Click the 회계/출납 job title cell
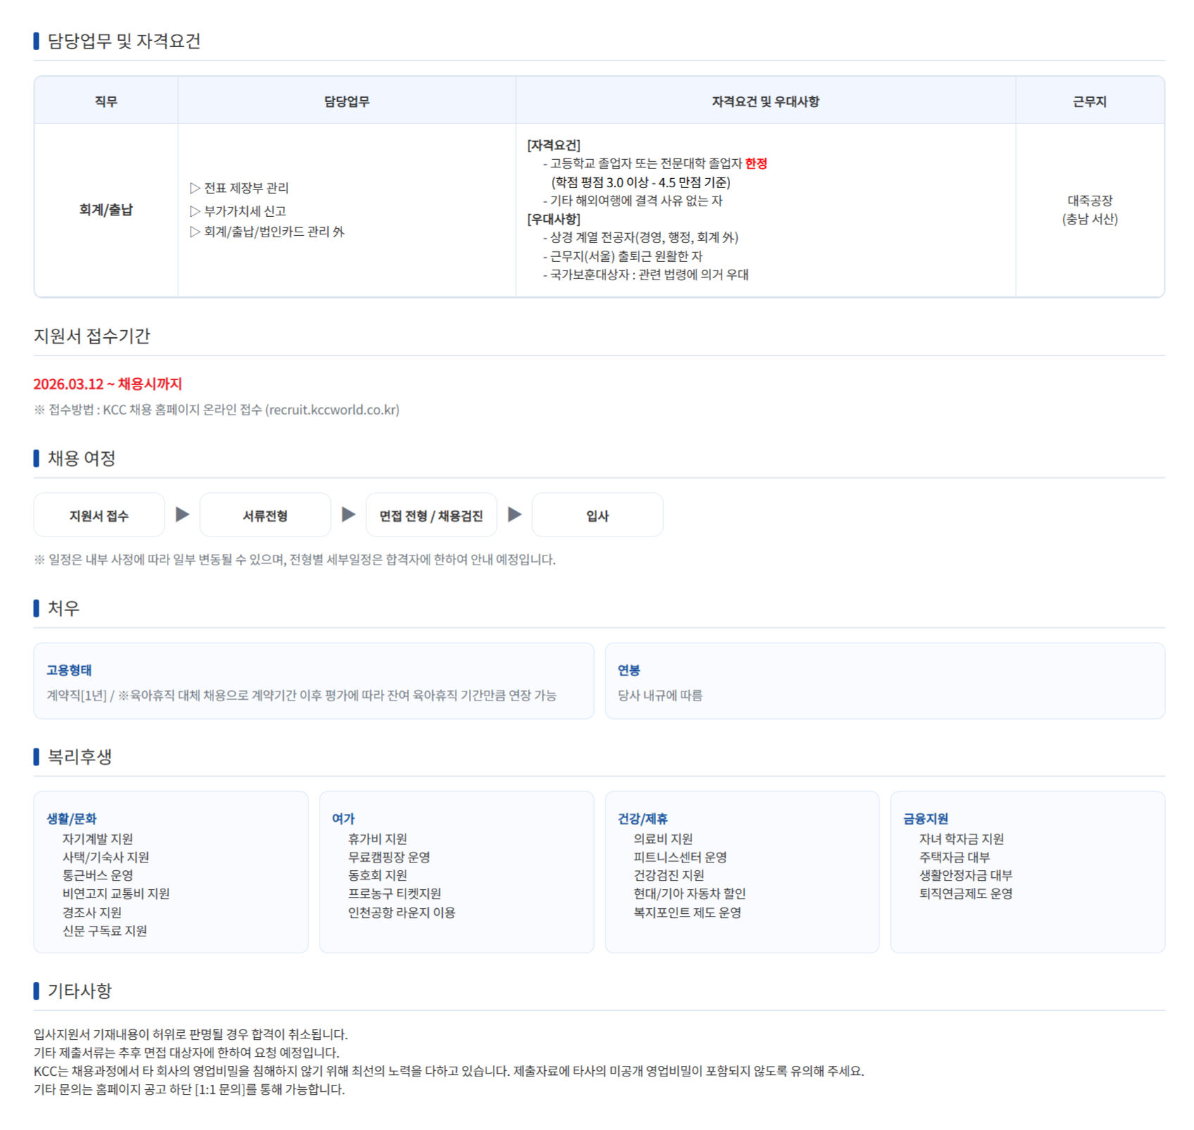This screenshot has width=1194, height=1130. click(106, 210)
